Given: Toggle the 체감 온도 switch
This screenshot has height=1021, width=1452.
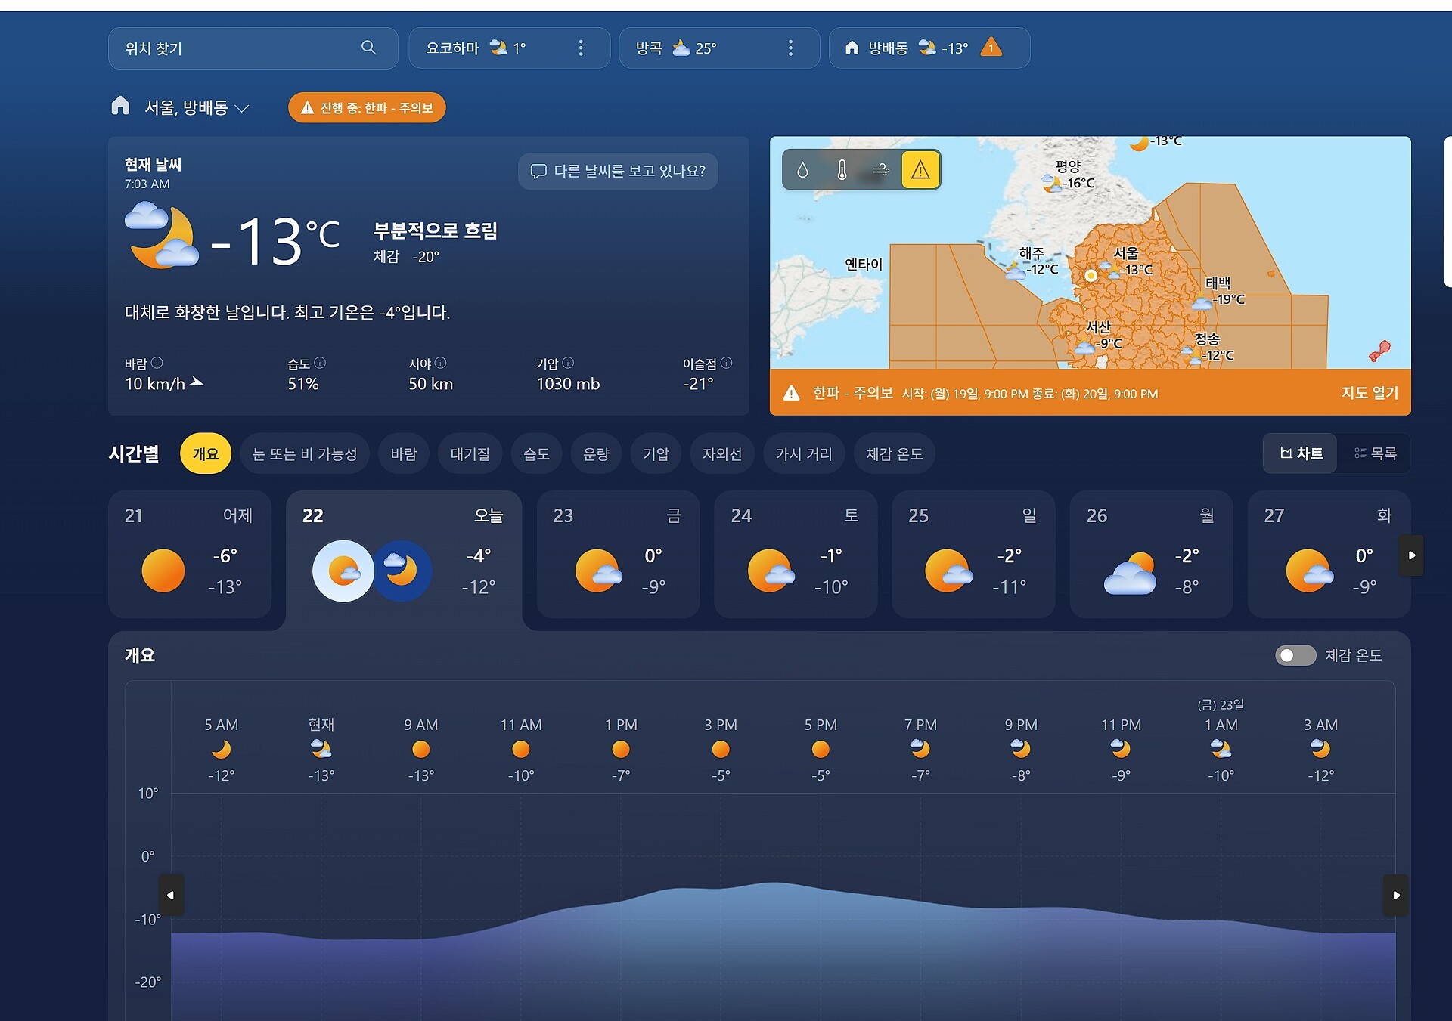Looking at the screenshot, I should pos(1295,655).
